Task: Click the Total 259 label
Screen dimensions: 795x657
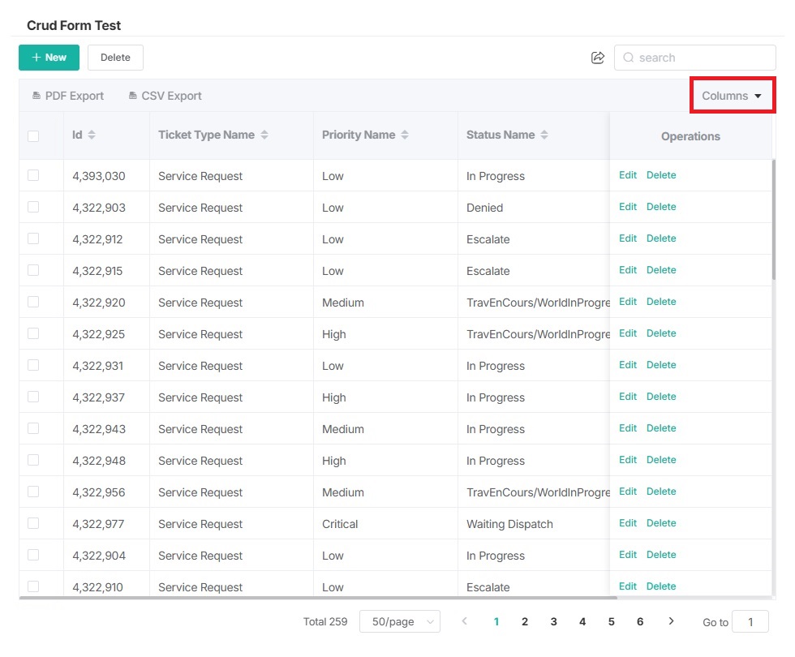Action: 325,621
